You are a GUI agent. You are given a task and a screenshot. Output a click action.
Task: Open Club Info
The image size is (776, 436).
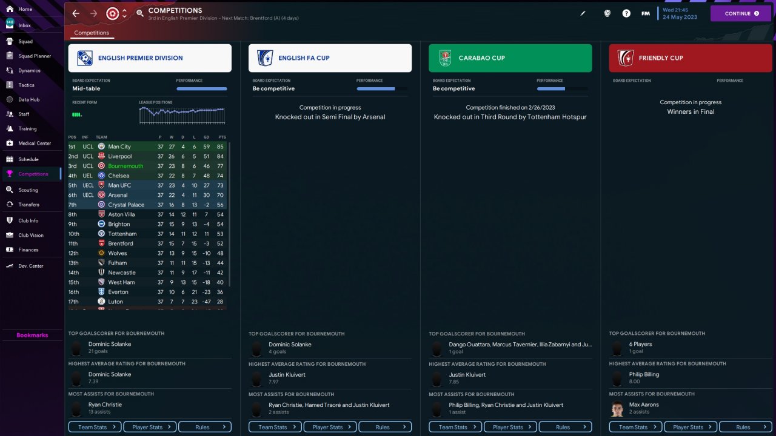pyautogui.click(x=28, y=220)
